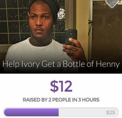Tap the heart icon on the campaign photo
Image resolution: width=122 pixels, height=118 pixels.
click(112, 3)
